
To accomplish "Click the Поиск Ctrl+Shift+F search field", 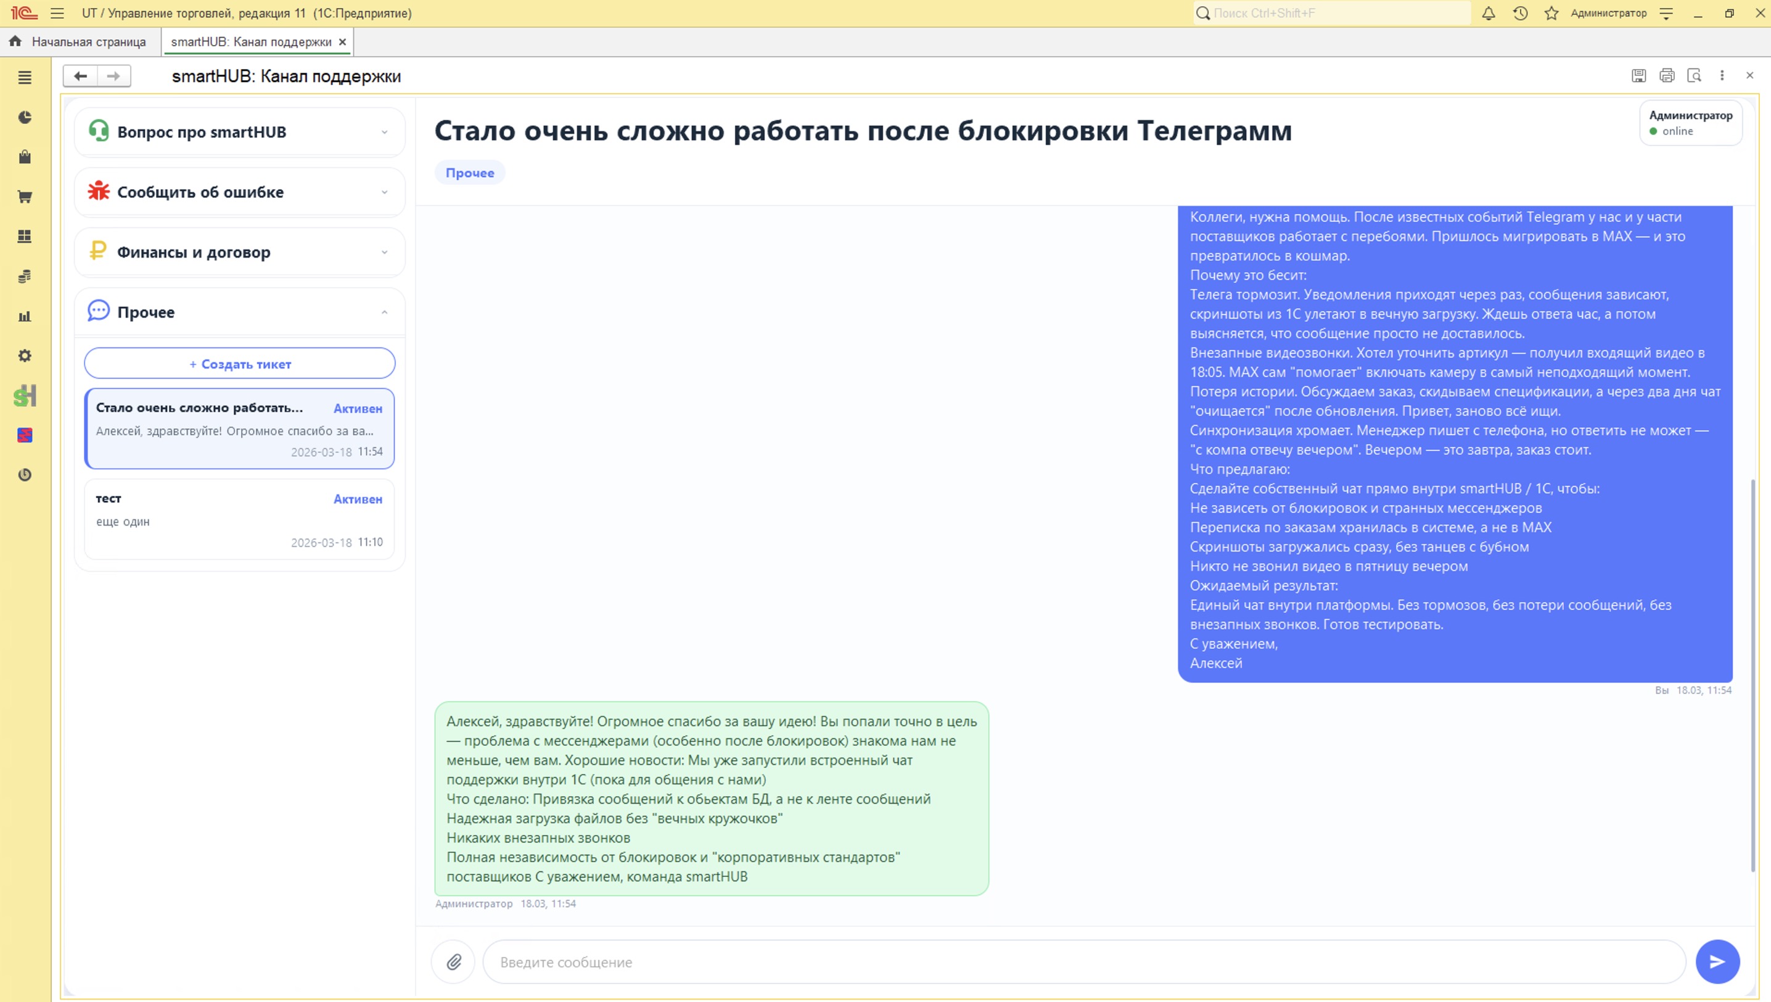I will coord(1332,13).
